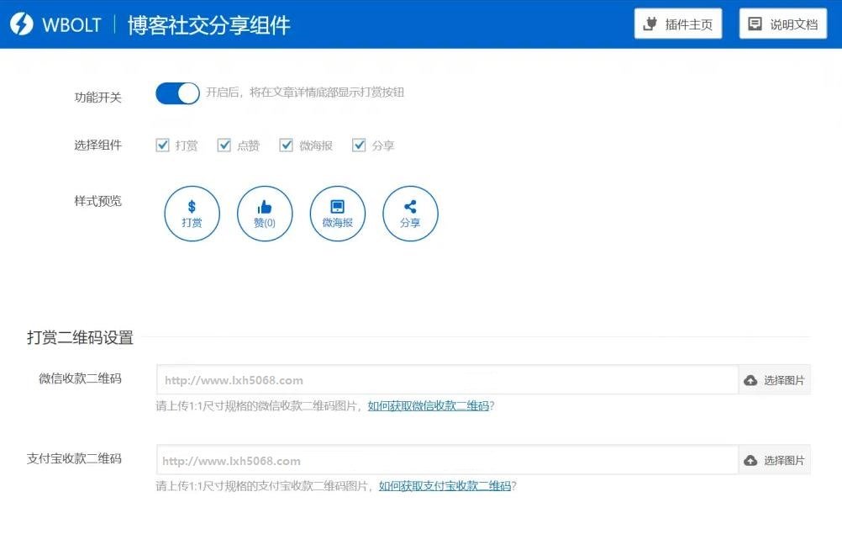Click the 分享 share preview icon
842x534 pixels.
[x=410, y=214]
